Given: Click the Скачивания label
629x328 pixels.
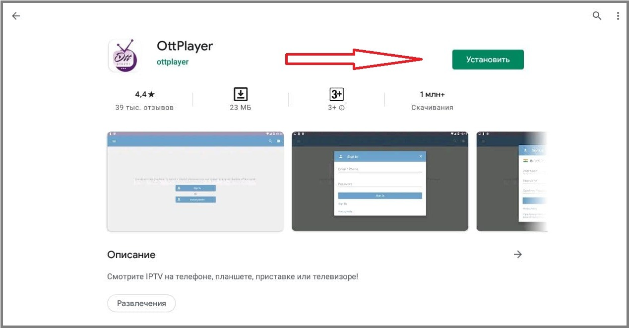Looking at the screenshot, I should [x=432, y=107].
